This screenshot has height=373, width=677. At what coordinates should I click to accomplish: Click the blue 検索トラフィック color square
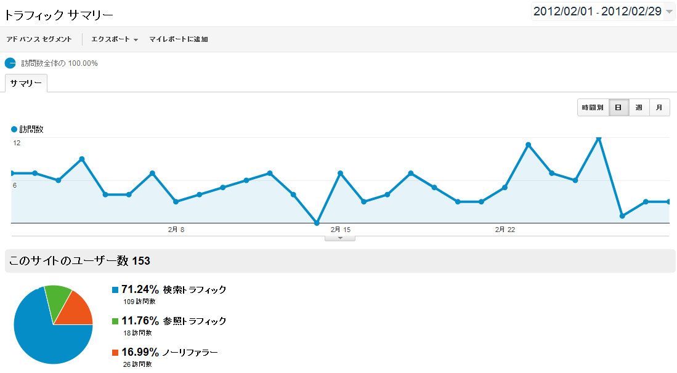(115, 289)
